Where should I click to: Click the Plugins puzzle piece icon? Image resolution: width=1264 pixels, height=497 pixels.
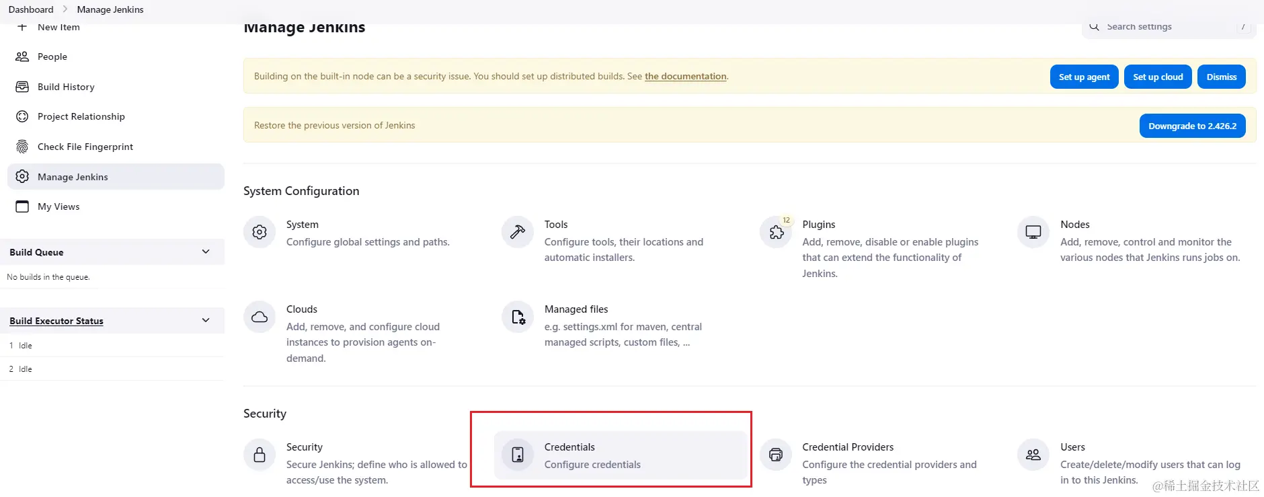tap(776, 233)
